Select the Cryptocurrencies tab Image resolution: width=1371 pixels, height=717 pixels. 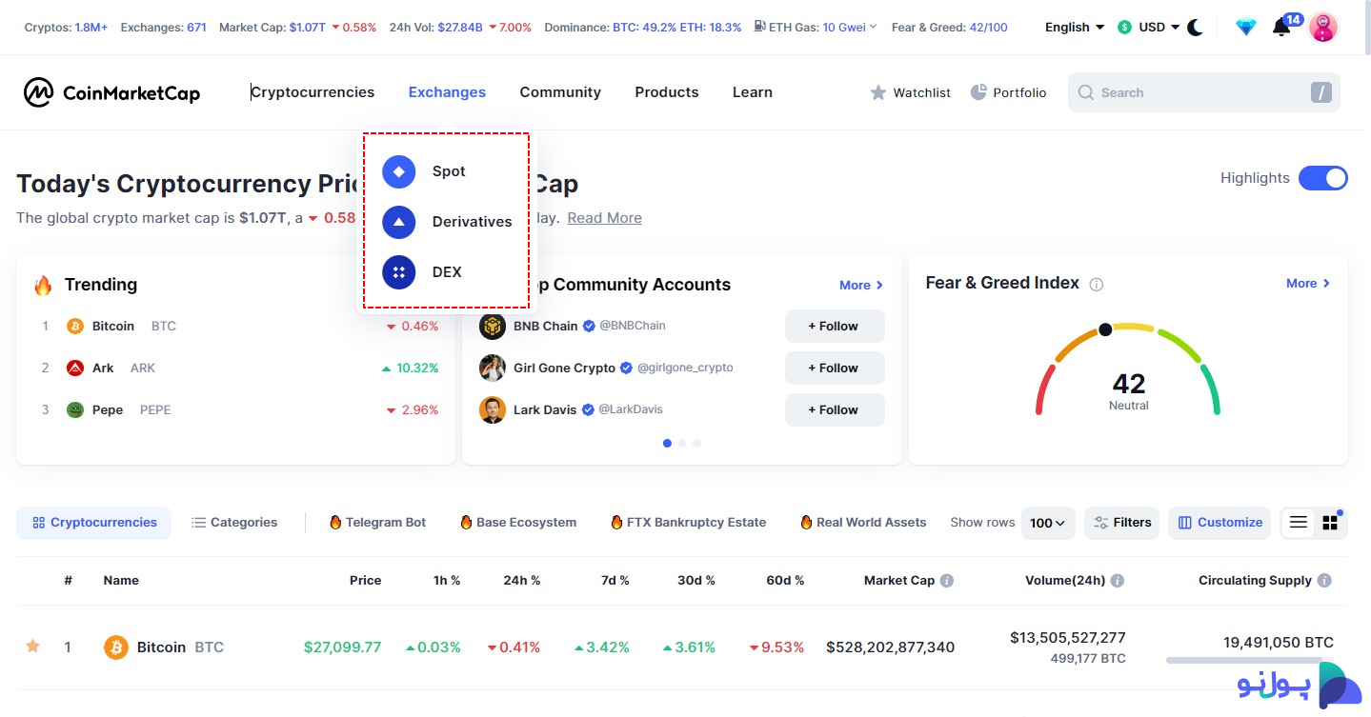click(94, 523)
